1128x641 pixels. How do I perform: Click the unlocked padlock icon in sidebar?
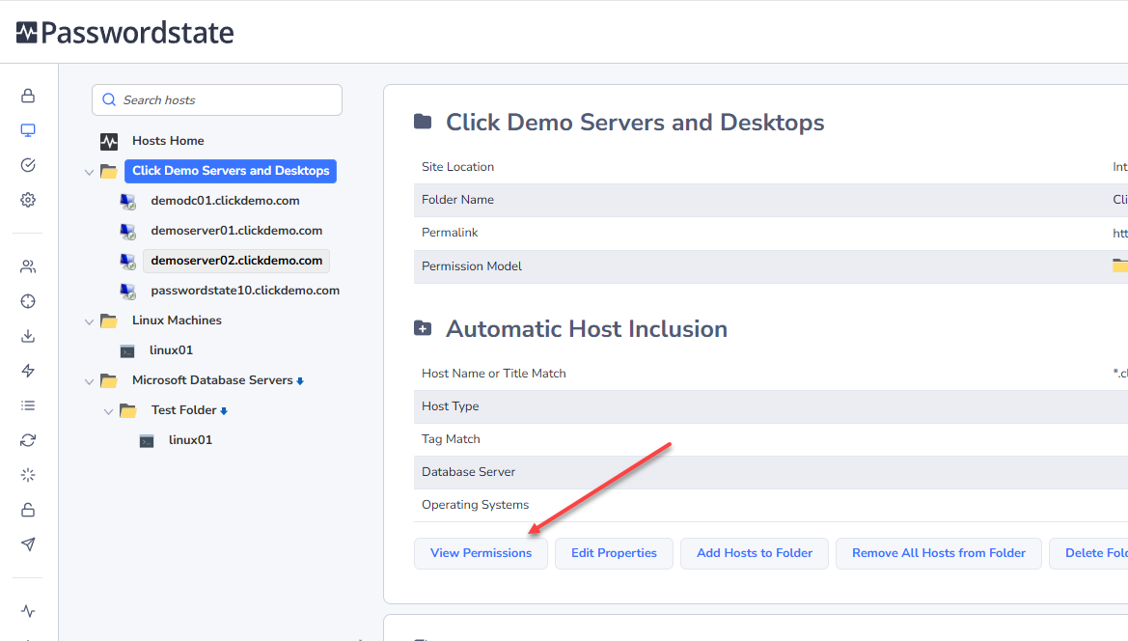point(28,510)
